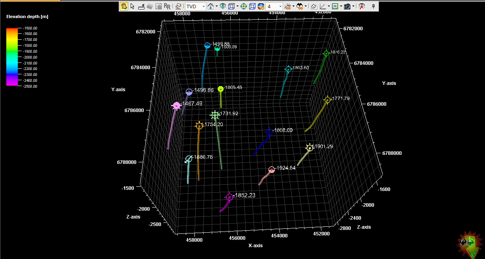This screenshot has width=485, height=259.
Task: Click the red crossed-out eye icon
Action: 361,6
